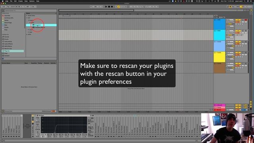The width and height of the screenshot is (254, 143).
Task: Open the Options menu
Action: pos(32,1)
